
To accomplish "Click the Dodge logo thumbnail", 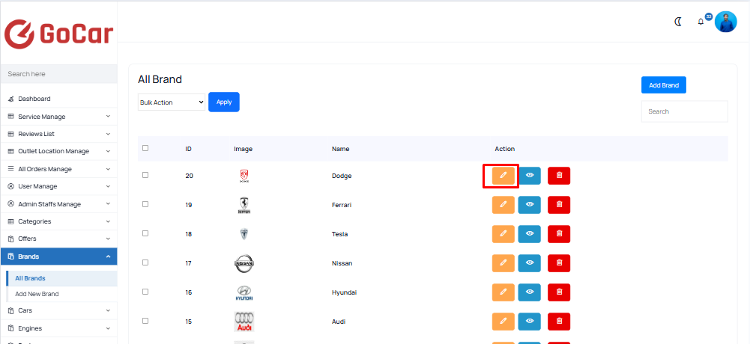I will tap(244, 176).
